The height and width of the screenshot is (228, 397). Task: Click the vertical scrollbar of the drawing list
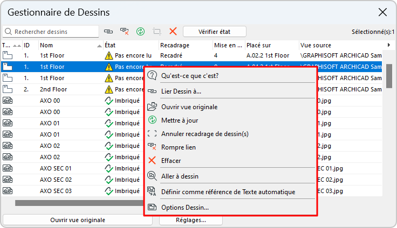coord(389,75)
